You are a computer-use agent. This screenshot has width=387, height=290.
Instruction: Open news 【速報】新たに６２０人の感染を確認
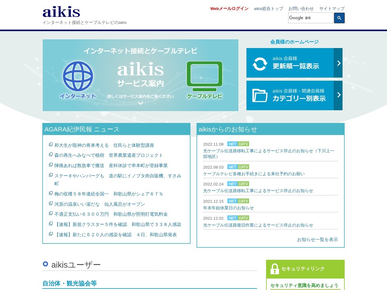point(115,235)
